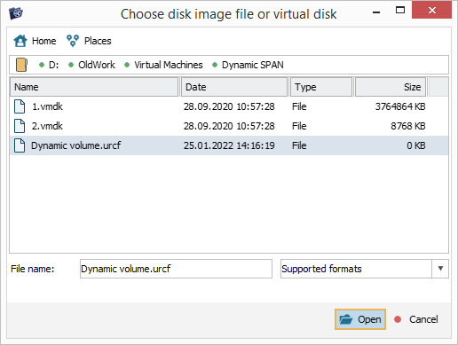This screenshot has width=458, height=345.
Task: Navigate to OldWork folder in breadcrumb
Action: point(97,65)
